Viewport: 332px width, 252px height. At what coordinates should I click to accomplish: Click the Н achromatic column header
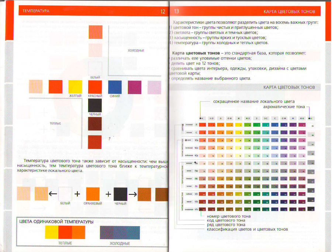coord(311,118)
